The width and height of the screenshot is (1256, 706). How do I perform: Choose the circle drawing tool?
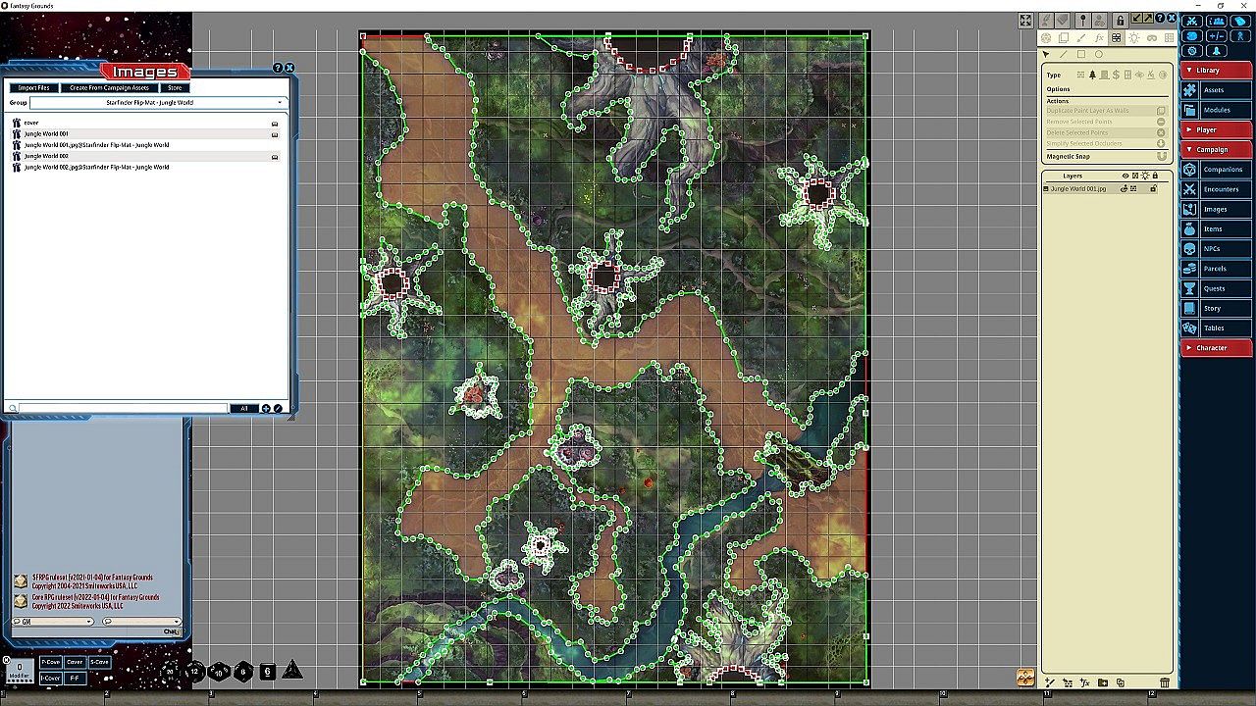point(1099,55)
